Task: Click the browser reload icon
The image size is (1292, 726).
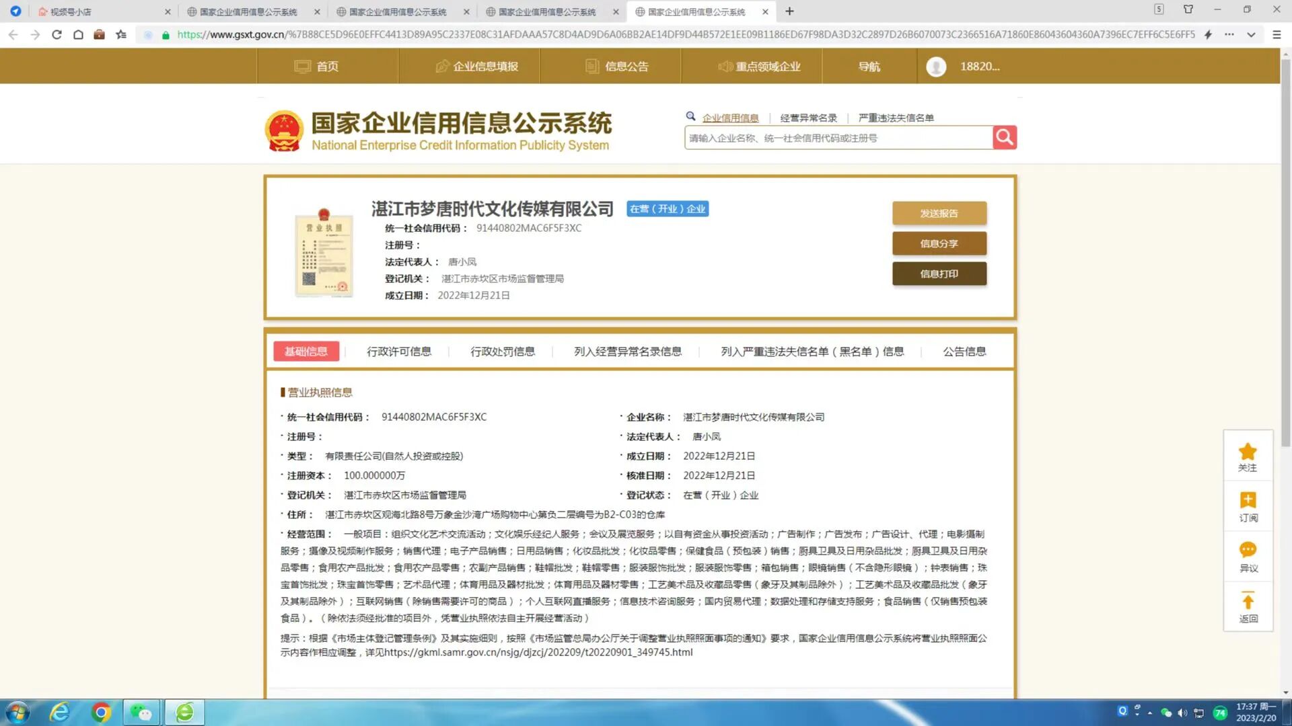Action: [57, 34]
